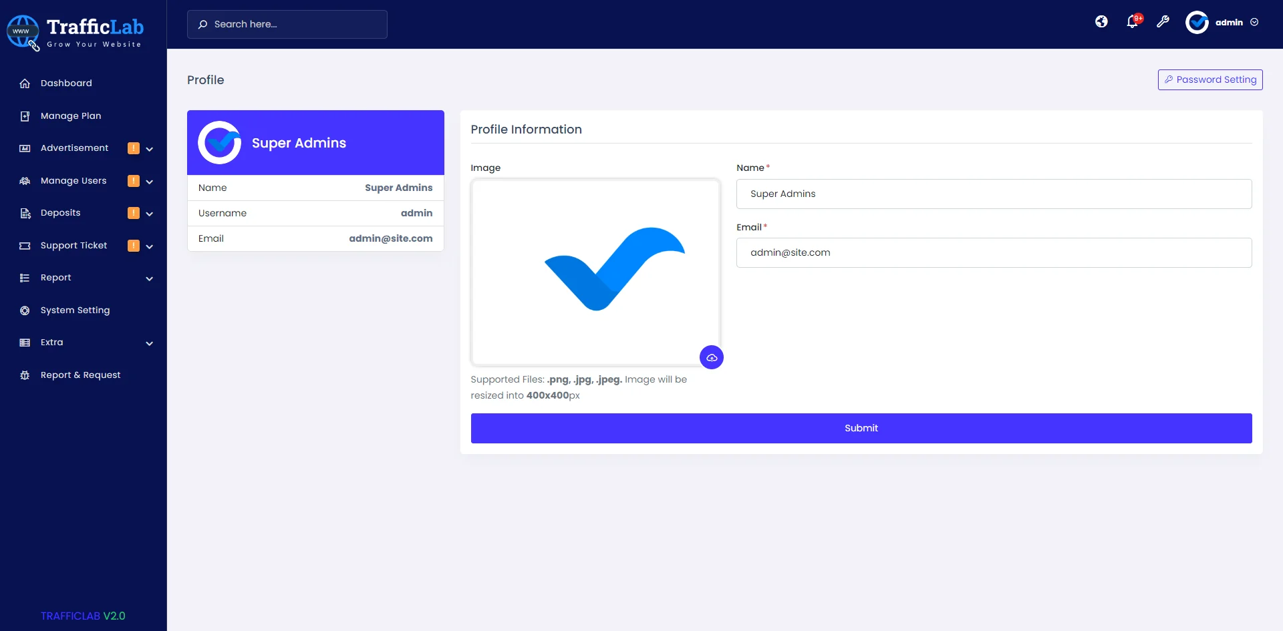
Task: Click the image upload cloud icon
Action: (712, 358)
